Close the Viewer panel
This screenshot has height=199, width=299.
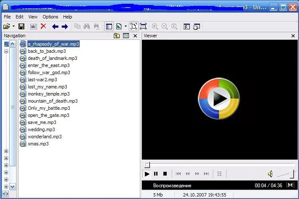click(x=293, y=36)
